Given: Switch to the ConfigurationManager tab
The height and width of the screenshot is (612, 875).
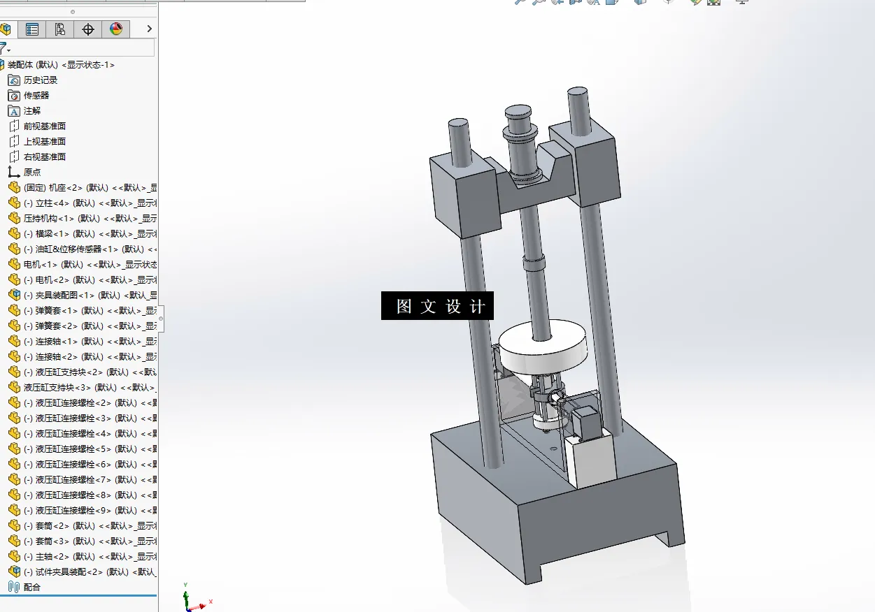Looking at the screenshot, I should click(x=59, y=29).
